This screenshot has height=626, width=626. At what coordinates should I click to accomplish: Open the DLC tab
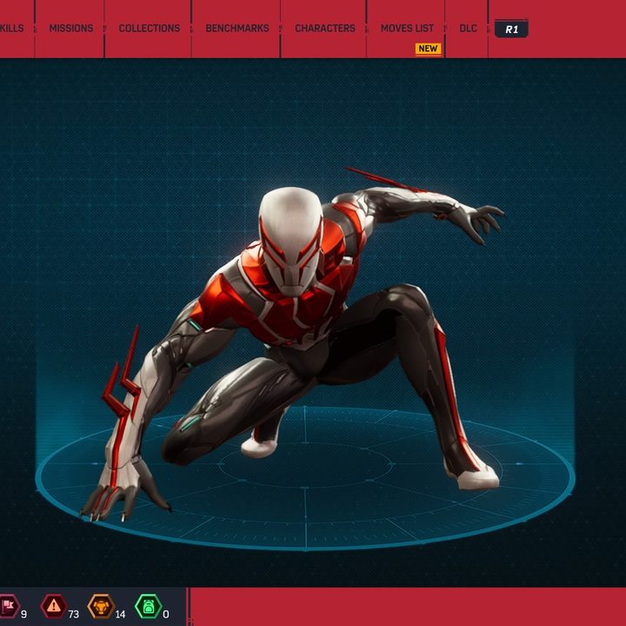pyautogui.click(x=468, y=29)
